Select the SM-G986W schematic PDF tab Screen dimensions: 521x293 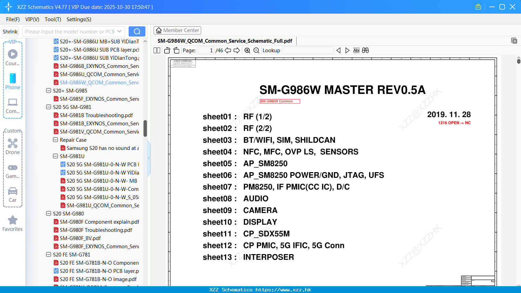click(x=225, y=41)
